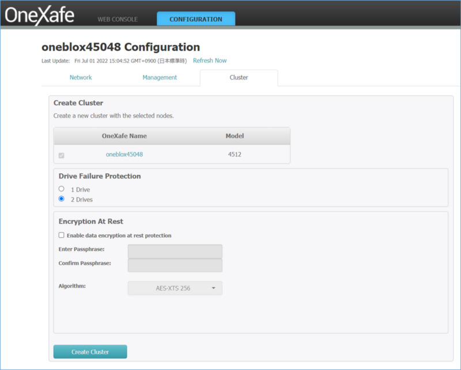Switch to the Network tab
The image size is (461, 370).
pyautogui.click(x=81, y=77)
